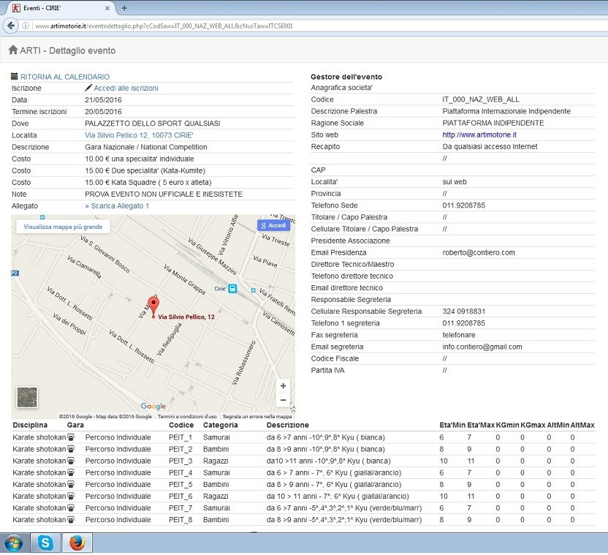Image resolution: width=608 pixels, height=555 pixels.
Task: Click Visualizza mappa più grande
Action: click(63, 227)
